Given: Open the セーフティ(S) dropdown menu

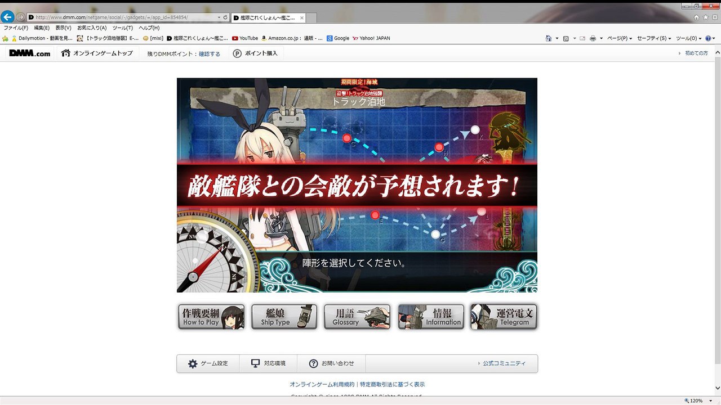Looking at the screenshot, I should tap(655, 38).
